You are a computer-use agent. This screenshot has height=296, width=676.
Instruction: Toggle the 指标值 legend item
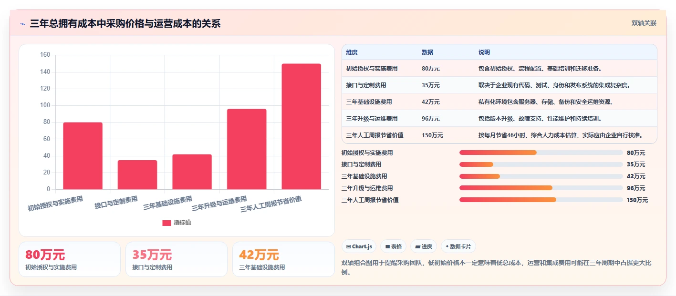point(177,223)
